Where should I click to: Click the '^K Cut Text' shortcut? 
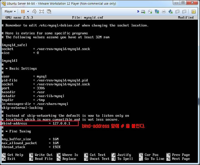tap(95, 155)
